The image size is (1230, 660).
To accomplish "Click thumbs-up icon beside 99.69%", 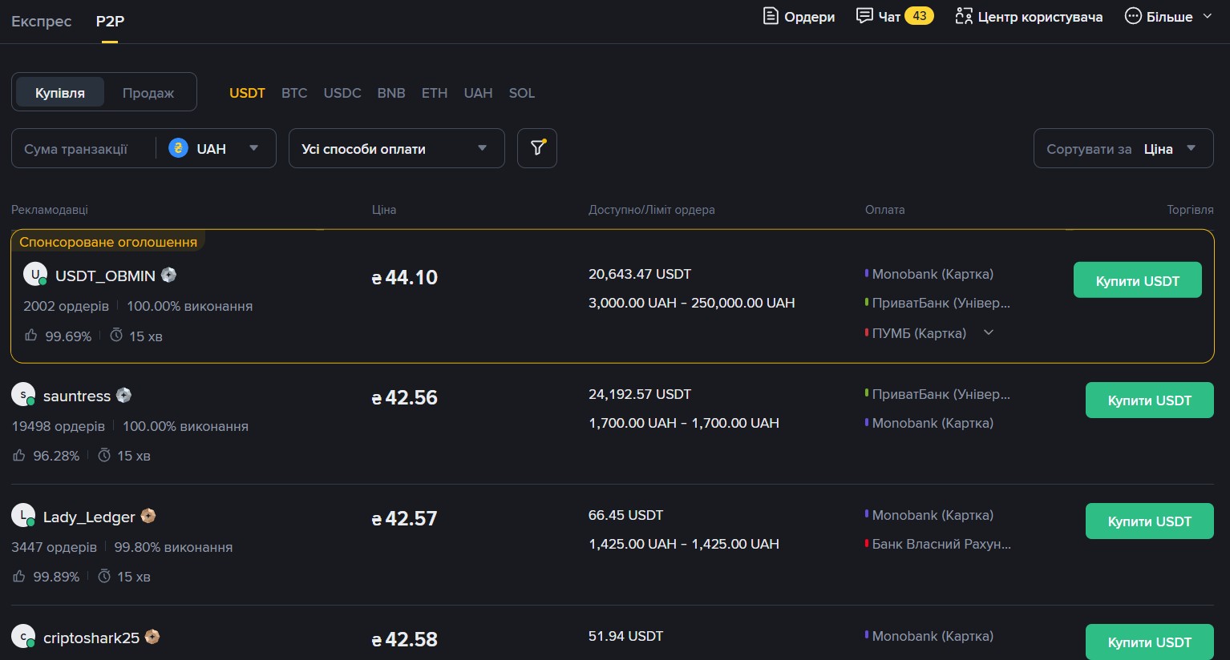I will [x=31, y=336].
